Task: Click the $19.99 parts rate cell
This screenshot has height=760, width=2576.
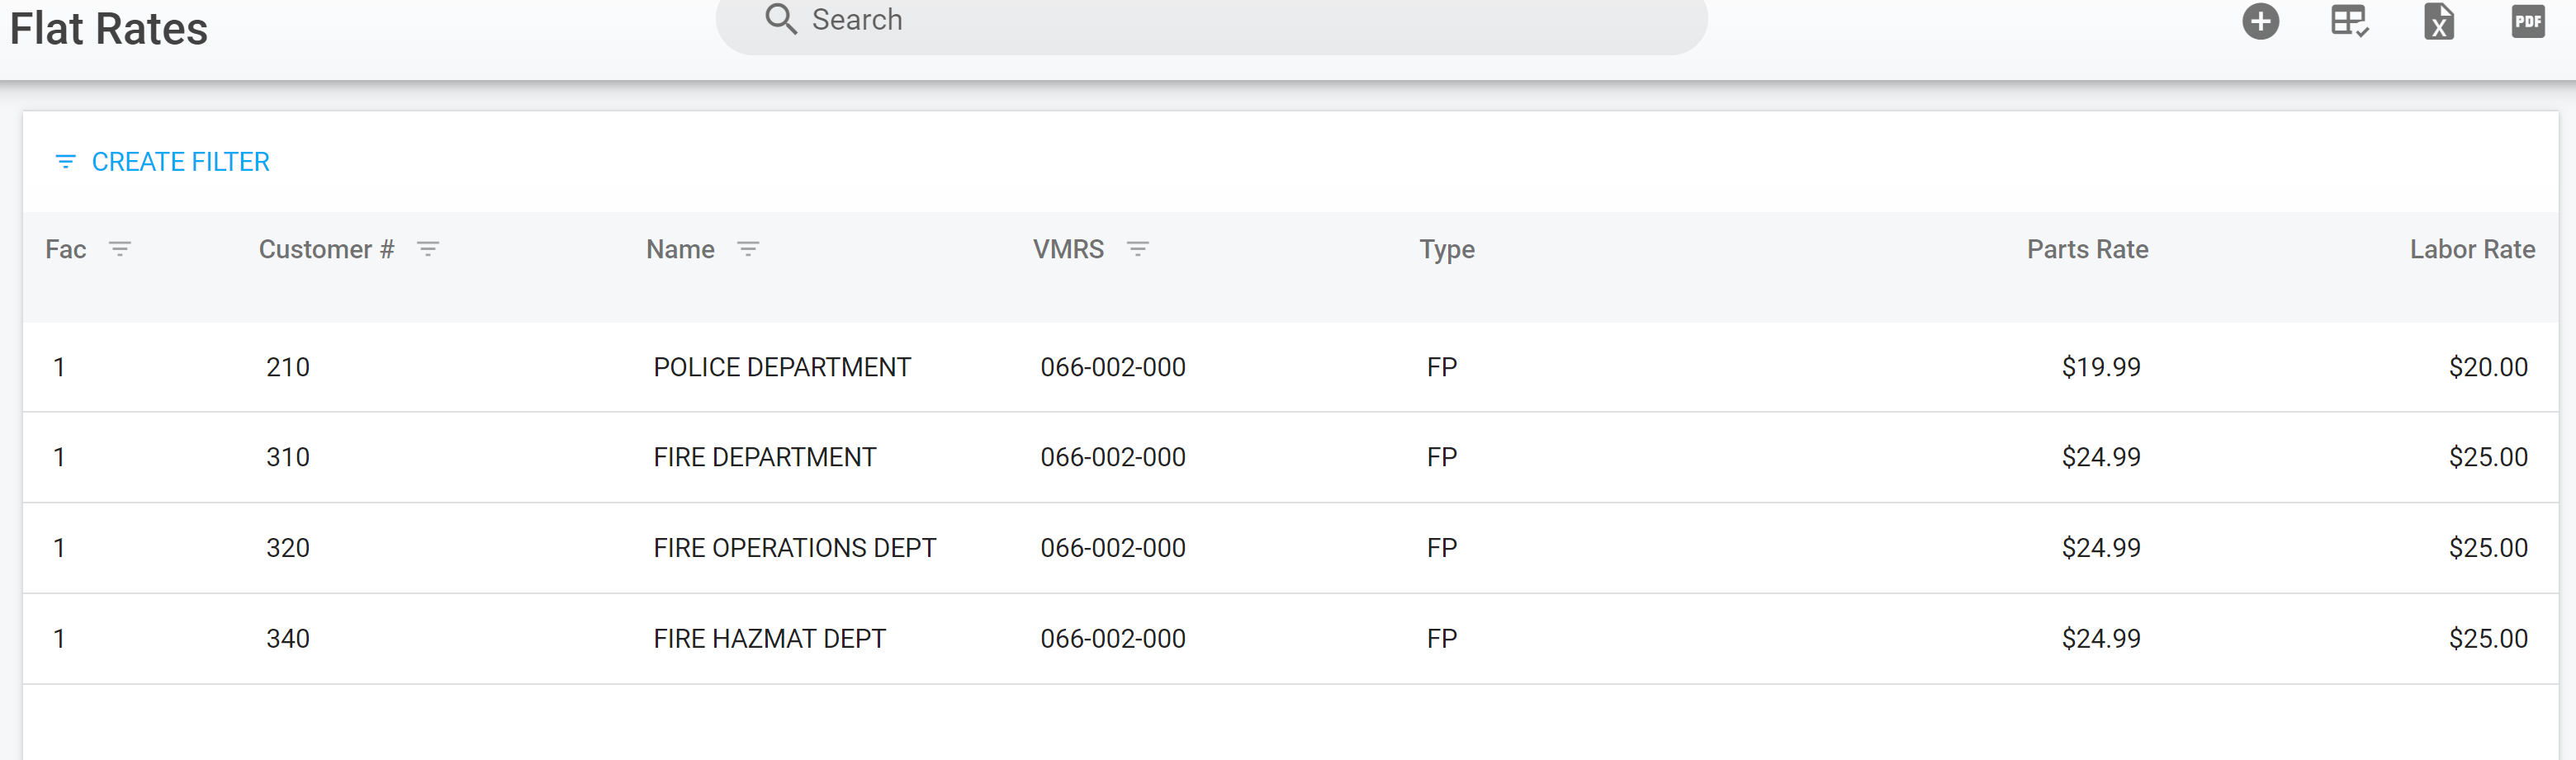Action: (2100, 367)
